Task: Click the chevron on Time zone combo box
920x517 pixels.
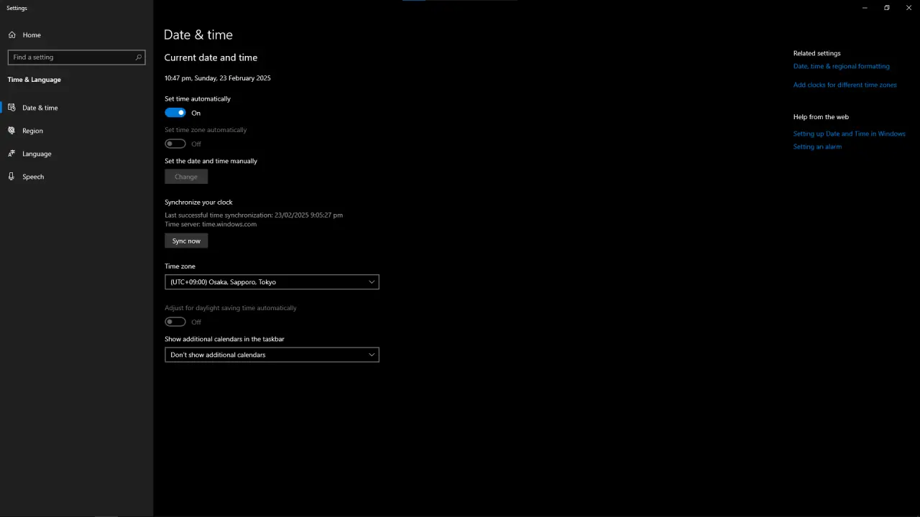Action: (x=372, y=282)
